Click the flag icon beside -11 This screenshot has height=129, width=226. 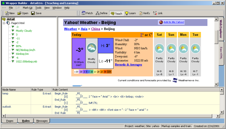13,38
